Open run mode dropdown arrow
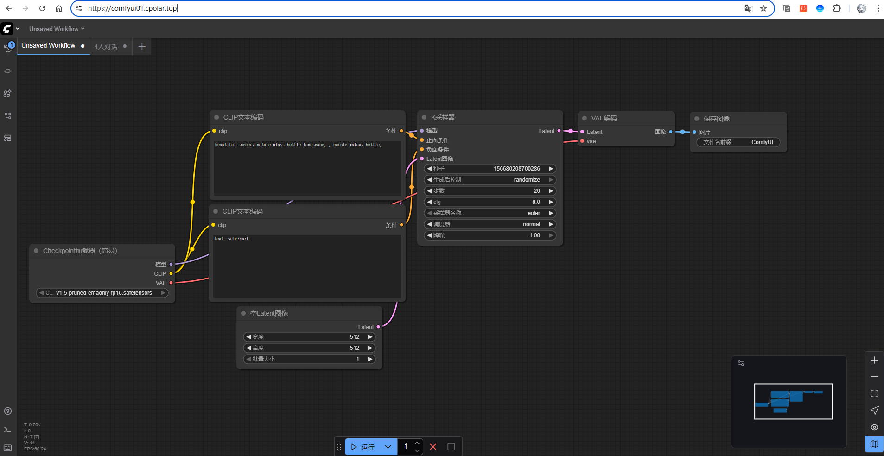Viewport: 884px width, 456px height. (x=388, y=447)
